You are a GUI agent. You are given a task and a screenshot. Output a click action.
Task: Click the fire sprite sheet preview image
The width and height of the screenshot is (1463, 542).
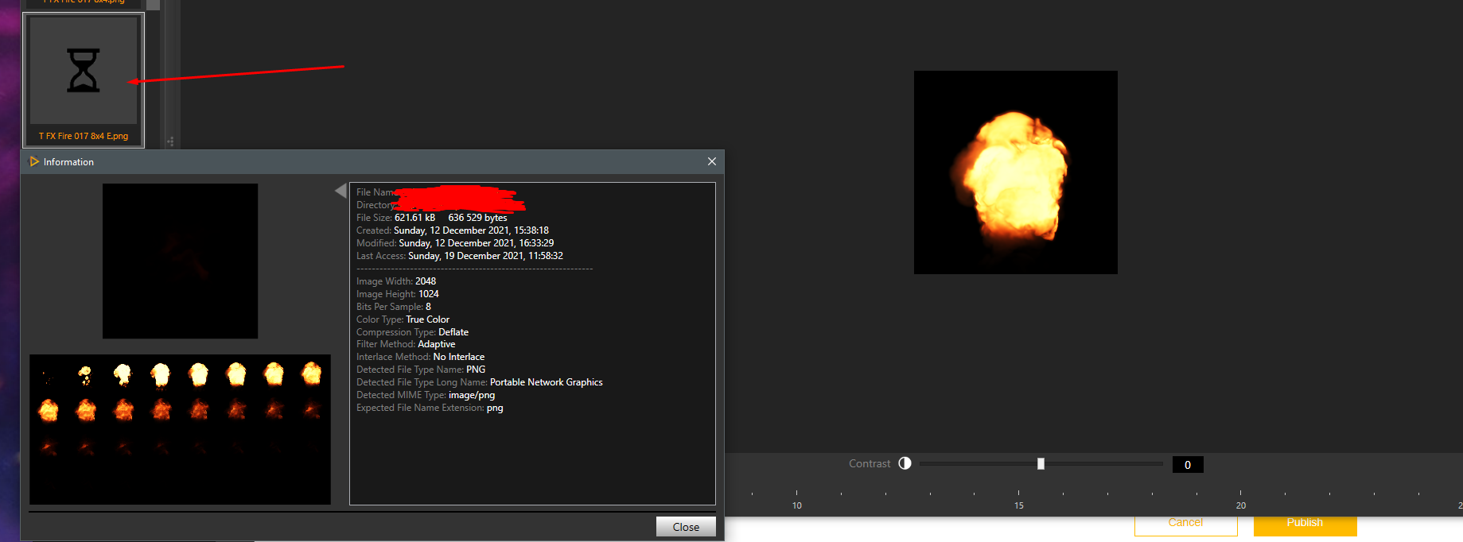point(180,429)
